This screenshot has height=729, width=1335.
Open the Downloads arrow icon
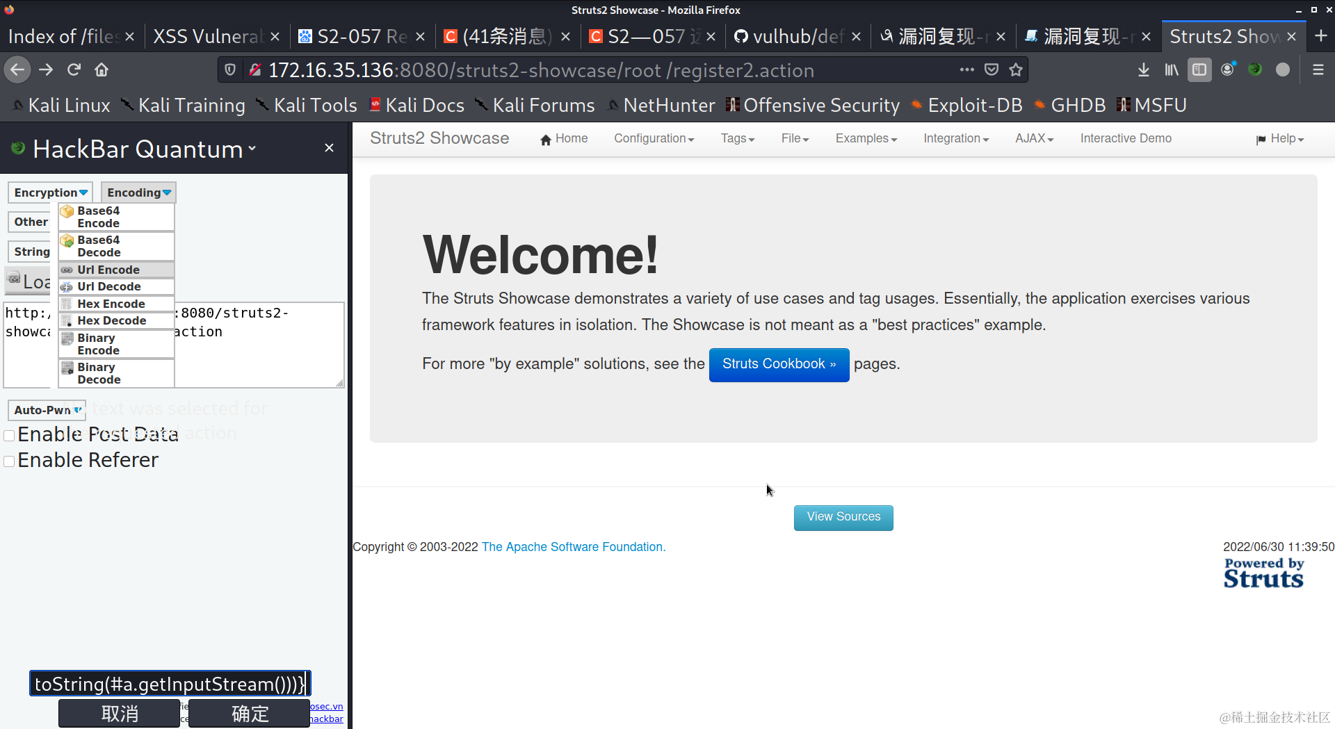point(1143,69)
